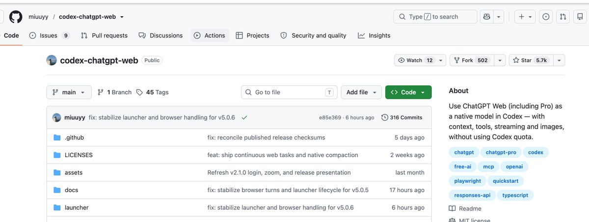Click the folder icon beside docs
Viewport: 589px width, 222px height.
pos(57,190)
